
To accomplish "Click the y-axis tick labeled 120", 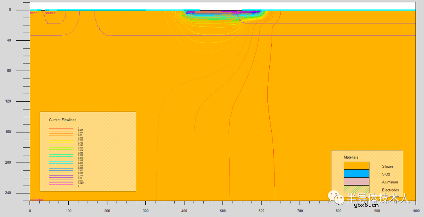I will pos(7,101).
